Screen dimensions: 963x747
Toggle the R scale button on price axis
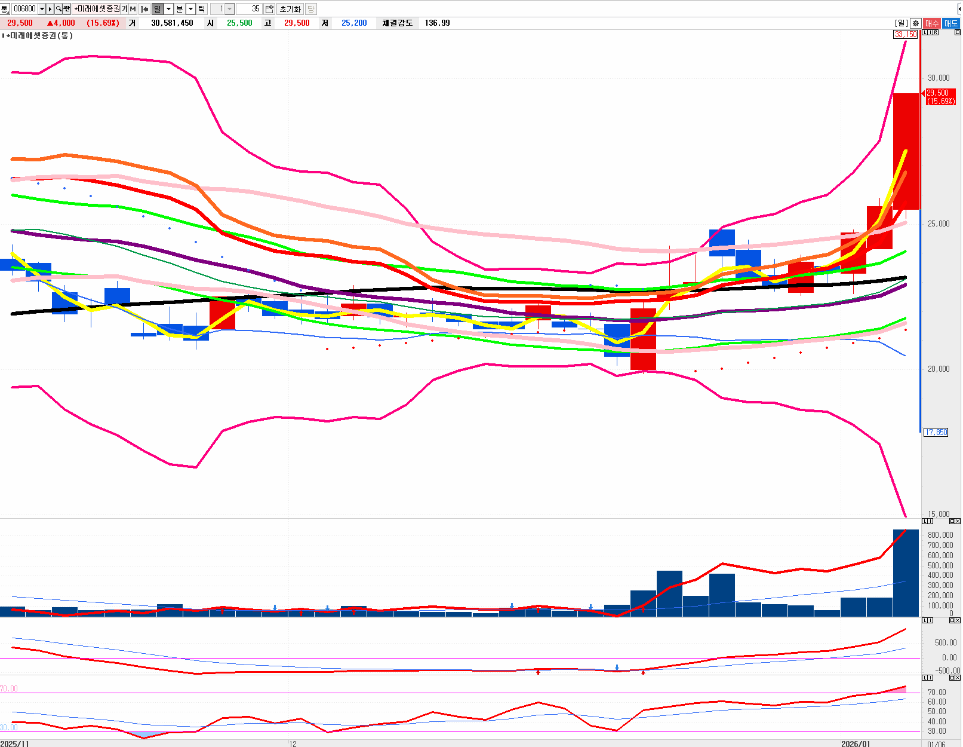(935, 32)
